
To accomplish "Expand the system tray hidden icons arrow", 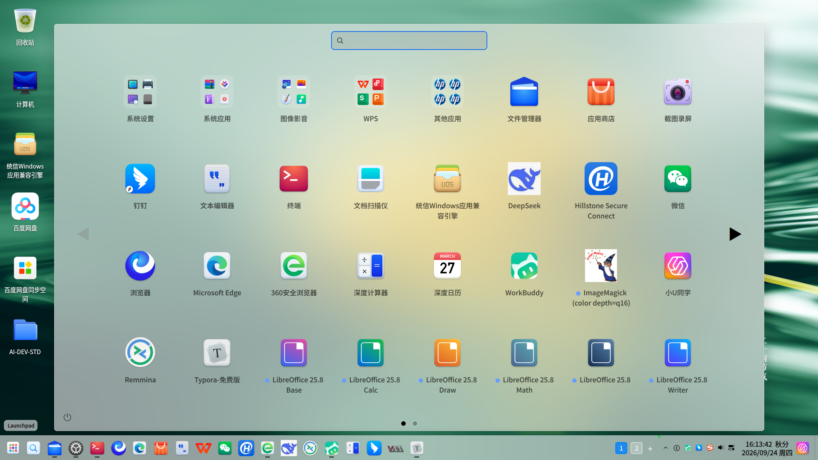I will [x=666, y=448].
